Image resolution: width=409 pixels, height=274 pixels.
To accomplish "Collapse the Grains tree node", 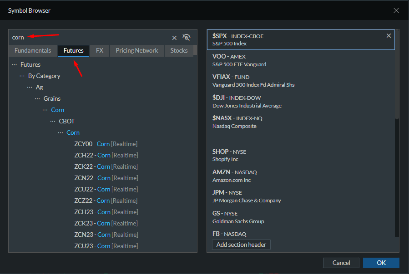I will coord(37,98).
